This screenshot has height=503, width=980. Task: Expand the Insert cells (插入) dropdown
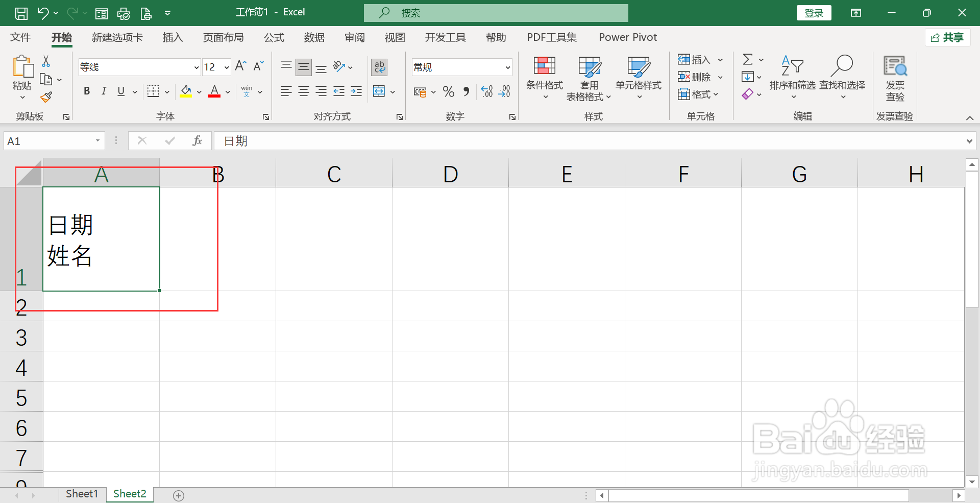pyautogui.click(x=721, y=60)
